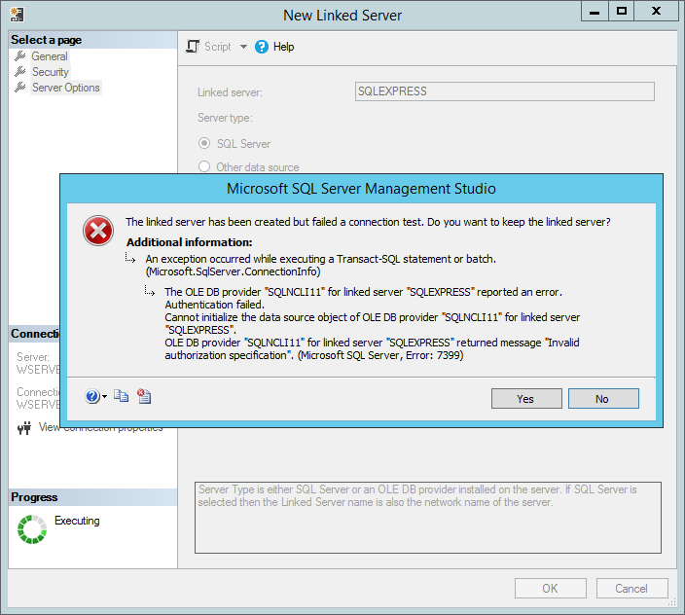Select Other data source radio button
This screenshot has height=615, width=685.
point(204,166)
